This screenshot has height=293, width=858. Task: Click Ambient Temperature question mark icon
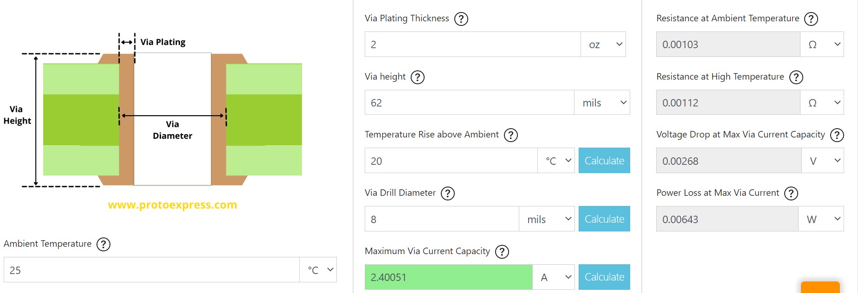click(103, 244)
